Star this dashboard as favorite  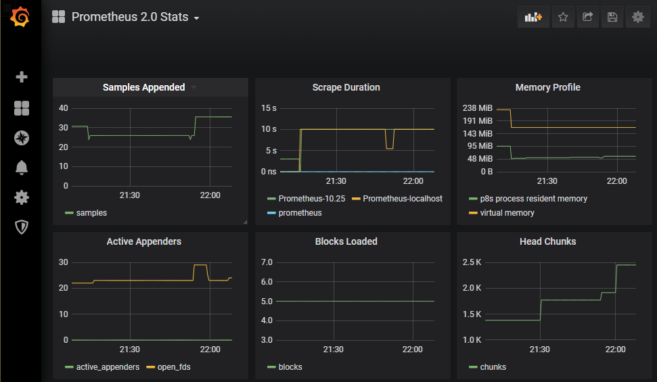click(563, 17)
